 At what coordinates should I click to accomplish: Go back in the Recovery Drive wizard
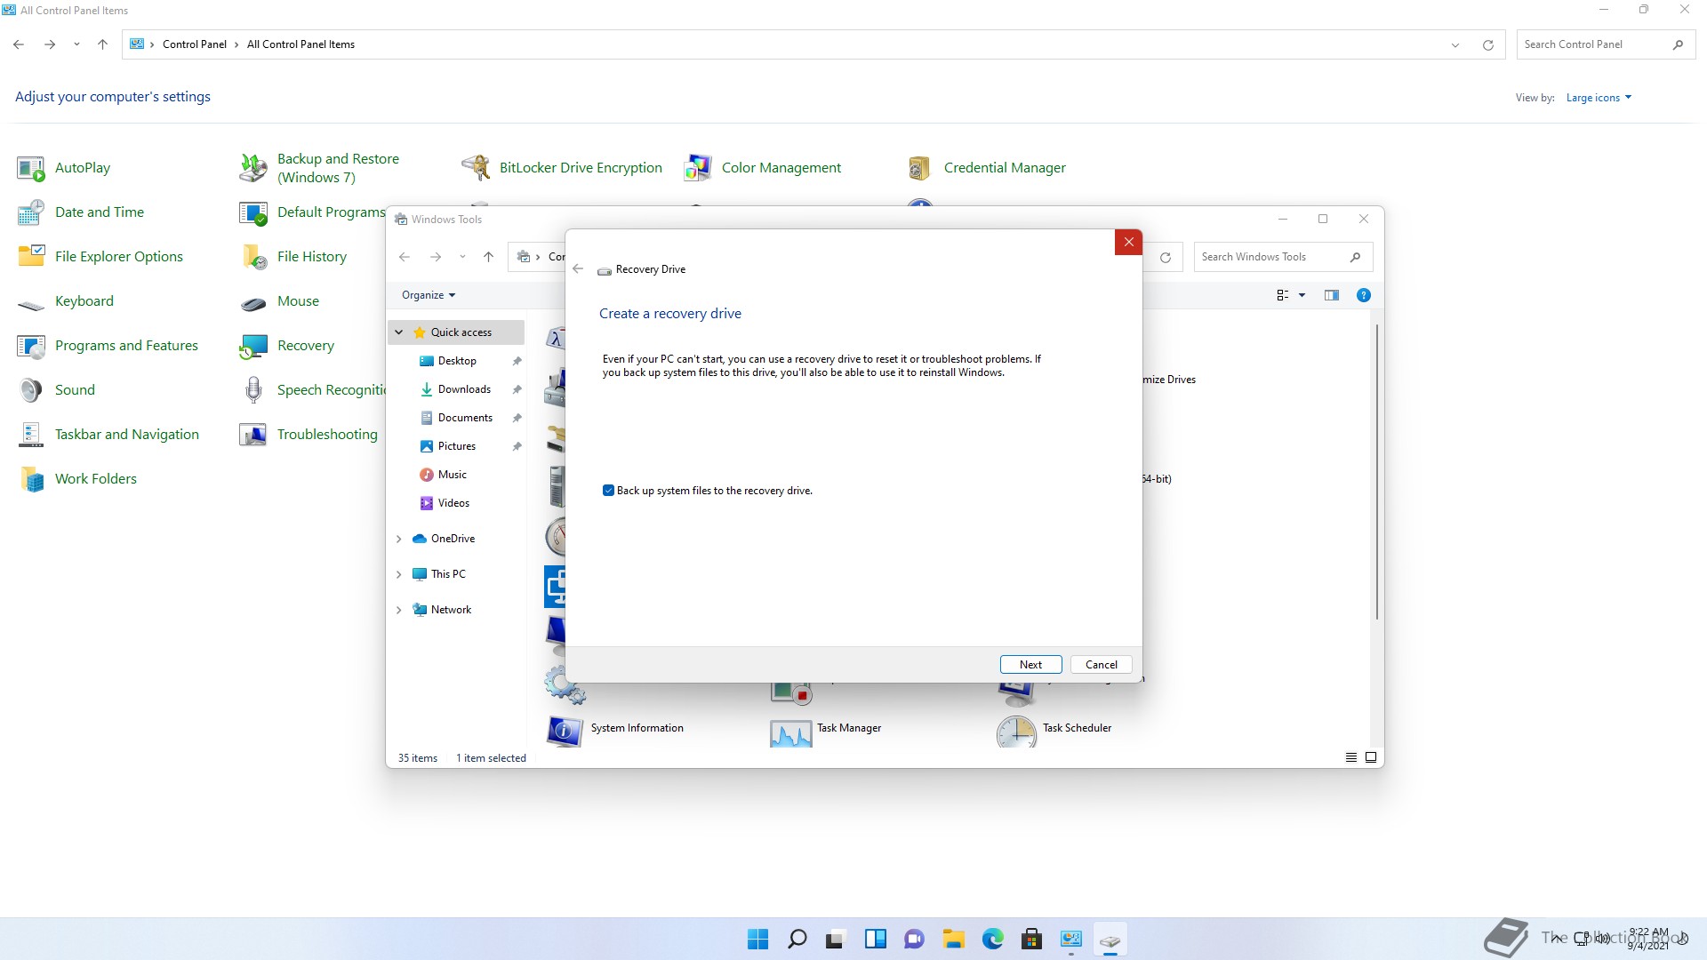578,269
